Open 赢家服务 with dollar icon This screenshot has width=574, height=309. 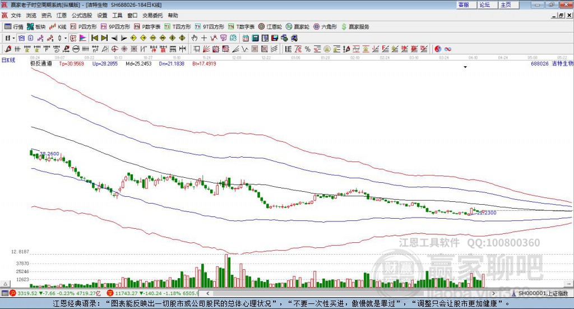click(355, 27)
